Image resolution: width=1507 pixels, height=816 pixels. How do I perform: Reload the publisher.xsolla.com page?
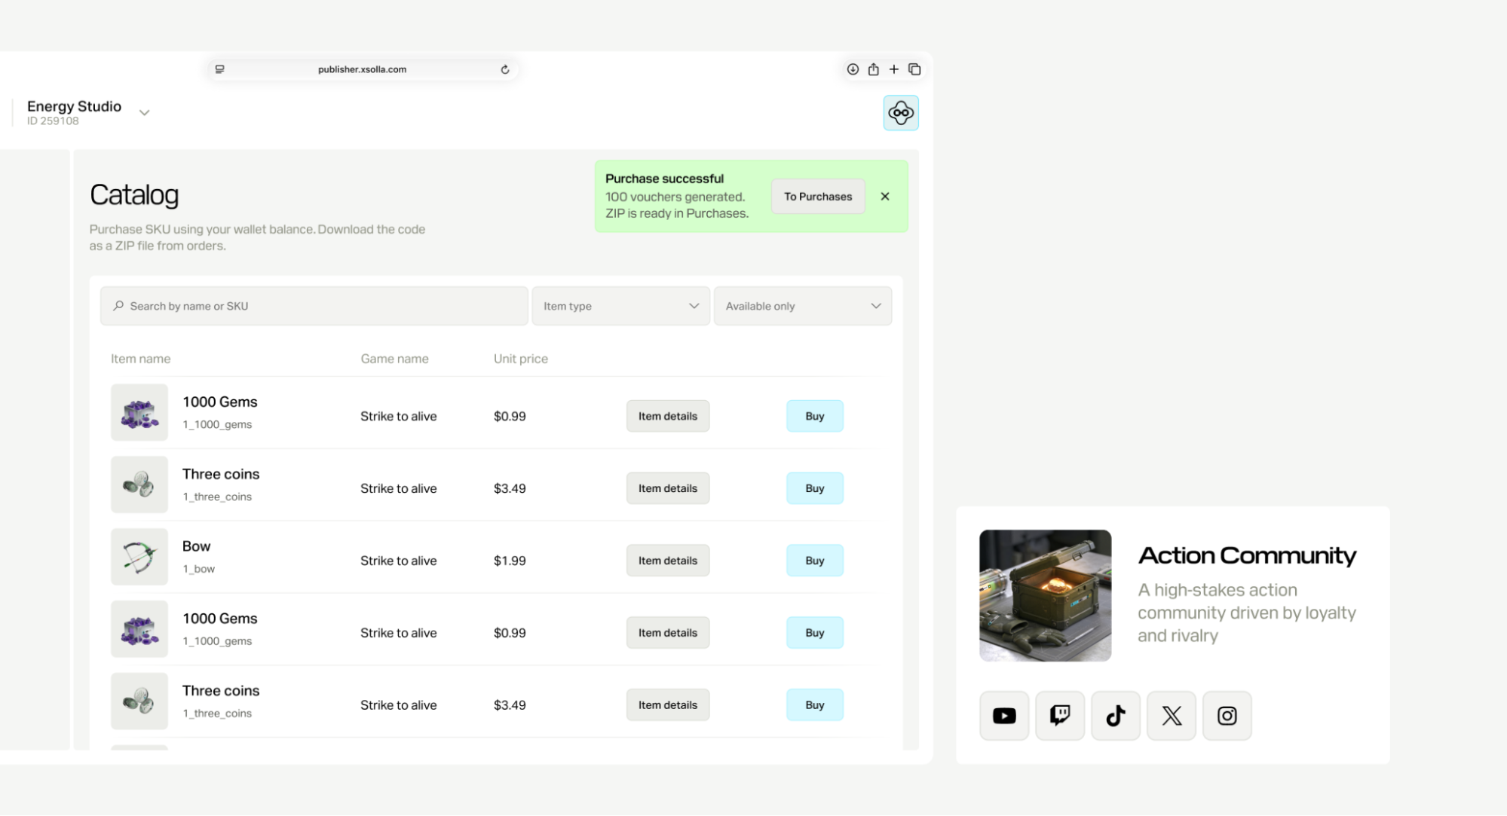point(505,69)
